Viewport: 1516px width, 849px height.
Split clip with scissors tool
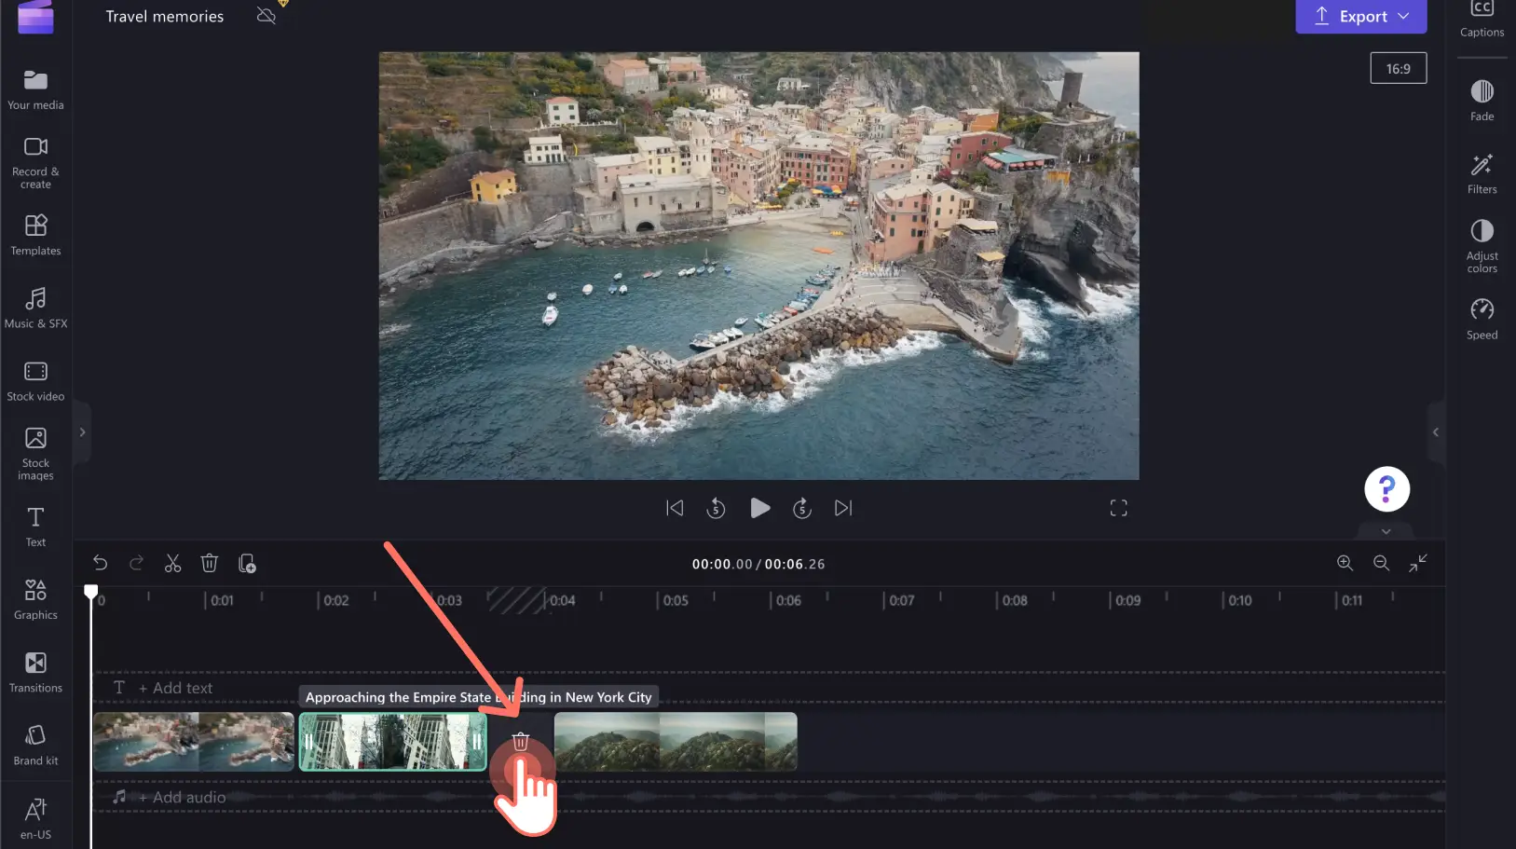(172, 563)
